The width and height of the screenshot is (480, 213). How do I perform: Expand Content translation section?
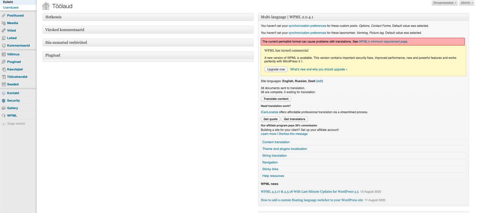pyautogui.click(x=363, y=142)
